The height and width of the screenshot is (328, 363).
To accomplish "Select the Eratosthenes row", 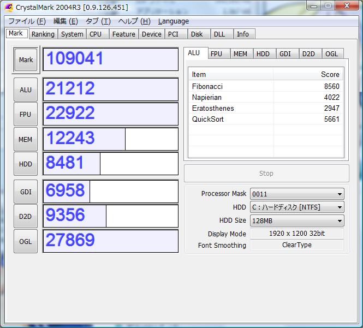I will 266,108.
